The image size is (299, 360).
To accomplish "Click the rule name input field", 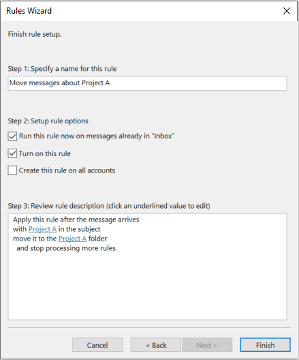I will 147,83.
